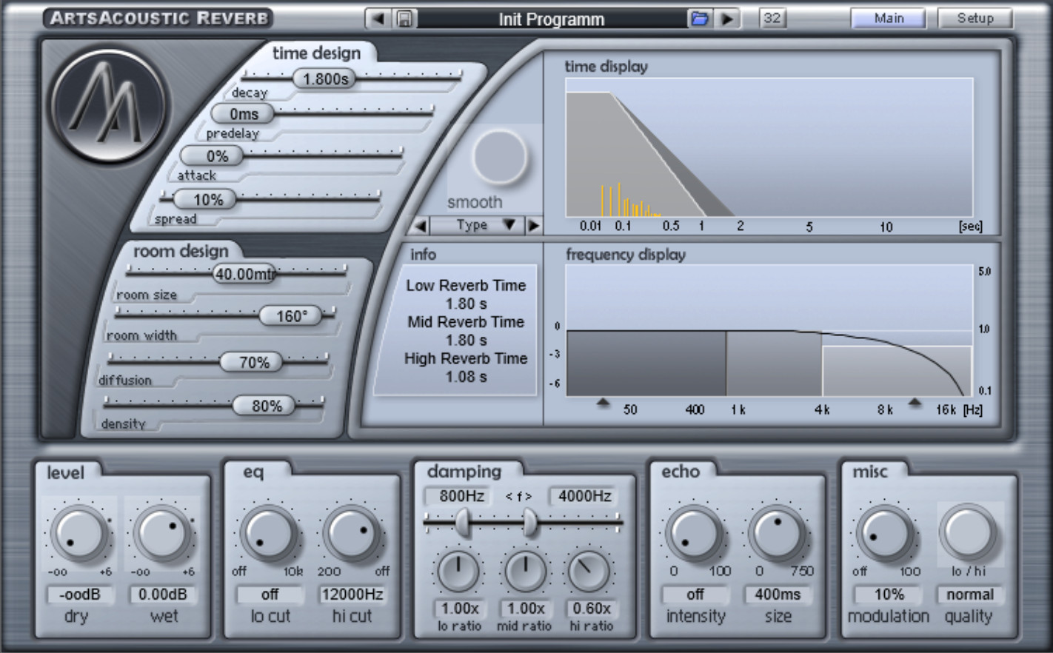Click the dry level knob
Viewport: 1053px width, 653px height.
[78, 534]
